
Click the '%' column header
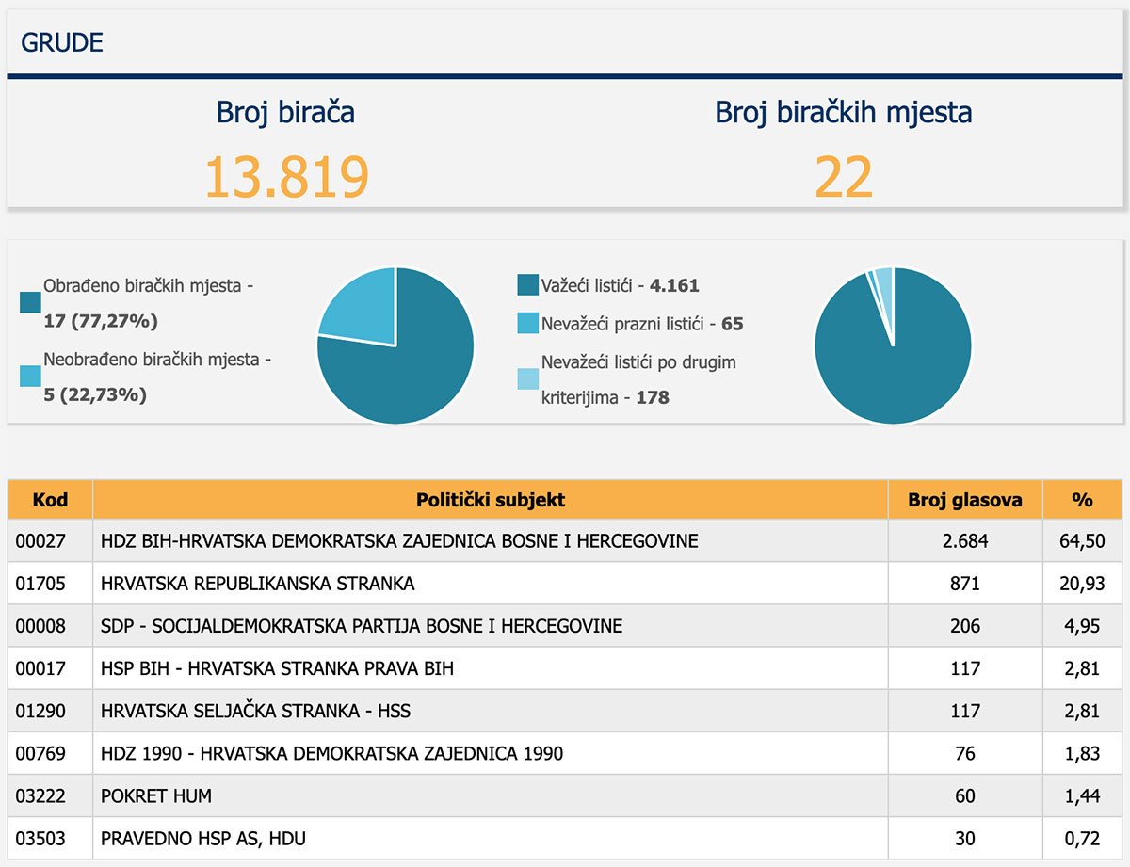[x=1083, y=500]
